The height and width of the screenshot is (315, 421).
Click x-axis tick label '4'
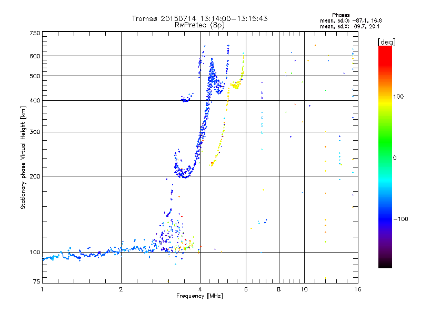[200, 289]
